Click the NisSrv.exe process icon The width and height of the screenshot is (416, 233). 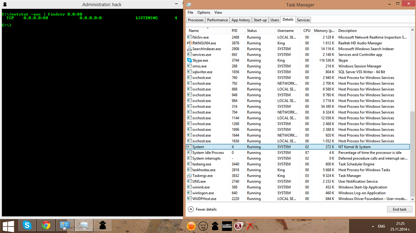[x=189, y=37]
